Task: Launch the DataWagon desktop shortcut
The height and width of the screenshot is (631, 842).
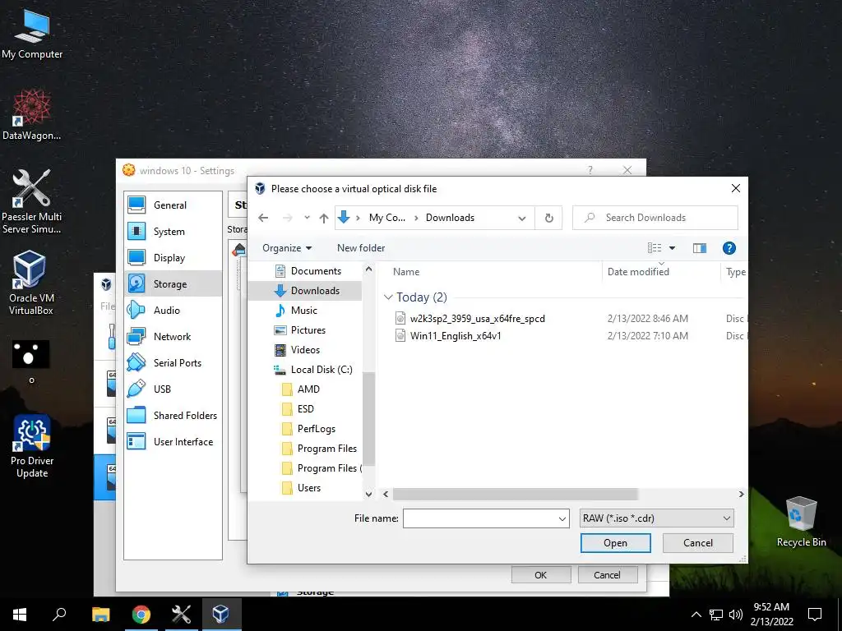Action: point(32,115)
